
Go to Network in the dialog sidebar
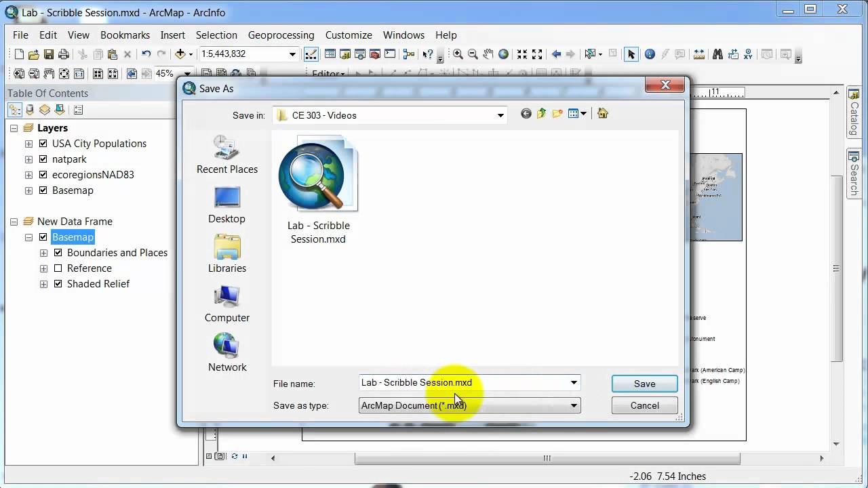click(227, 352)
